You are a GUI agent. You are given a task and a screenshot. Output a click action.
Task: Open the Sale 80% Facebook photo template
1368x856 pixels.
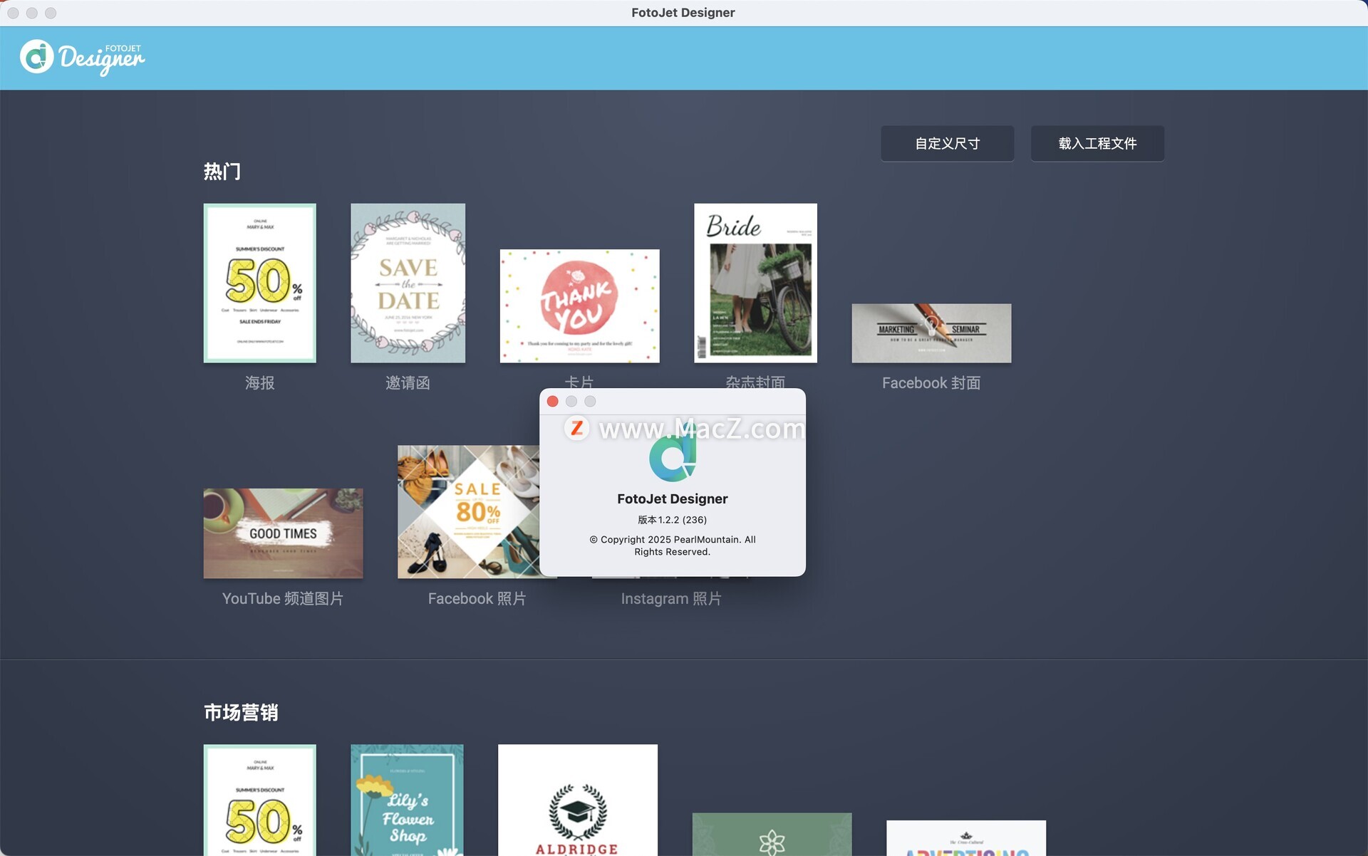[x=467, y=511]
